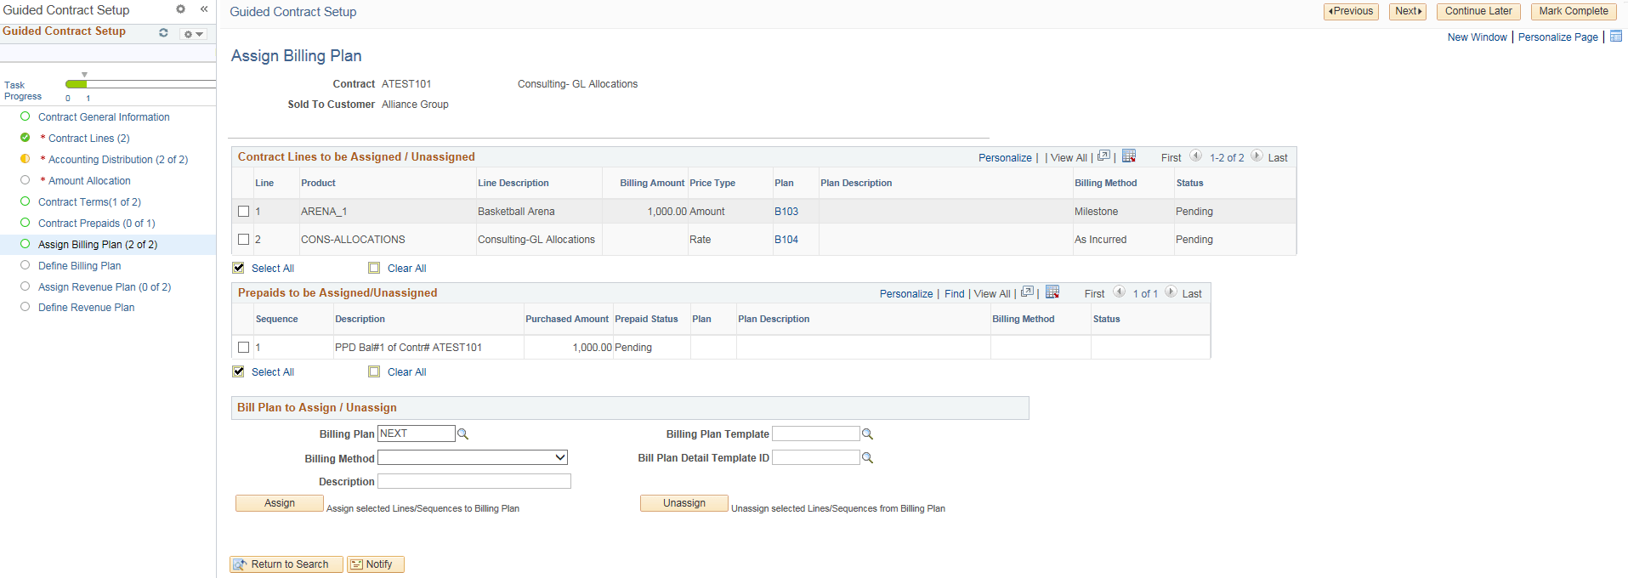Click the Notify button
This screenshot has width=1628, height=578.
pyautogui.click(x=376, y=564)
